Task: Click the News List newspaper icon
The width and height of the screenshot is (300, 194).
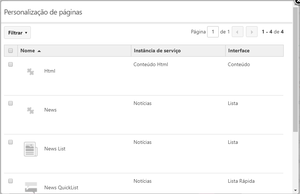Action: click(x=30, y=149)
